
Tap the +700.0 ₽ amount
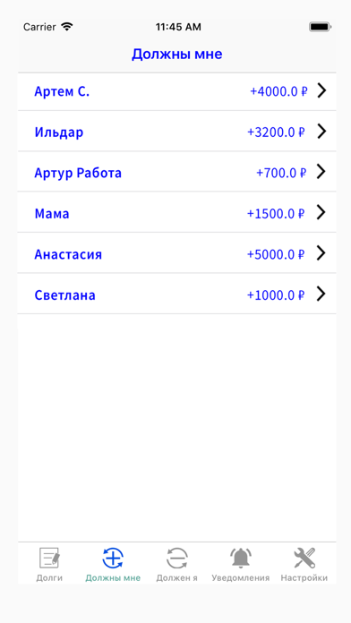click(x=281, y=173)
